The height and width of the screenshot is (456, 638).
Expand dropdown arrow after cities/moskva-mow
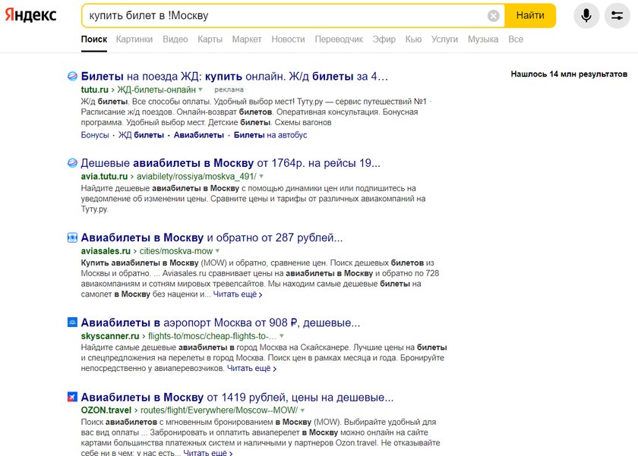click(x=217, y=250)
